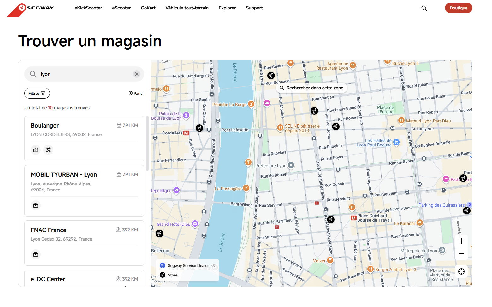Screen dimensions: 492x307
Task: Click MOBILITYURBAN store shopping bag icon
Action: pos(36,205)
